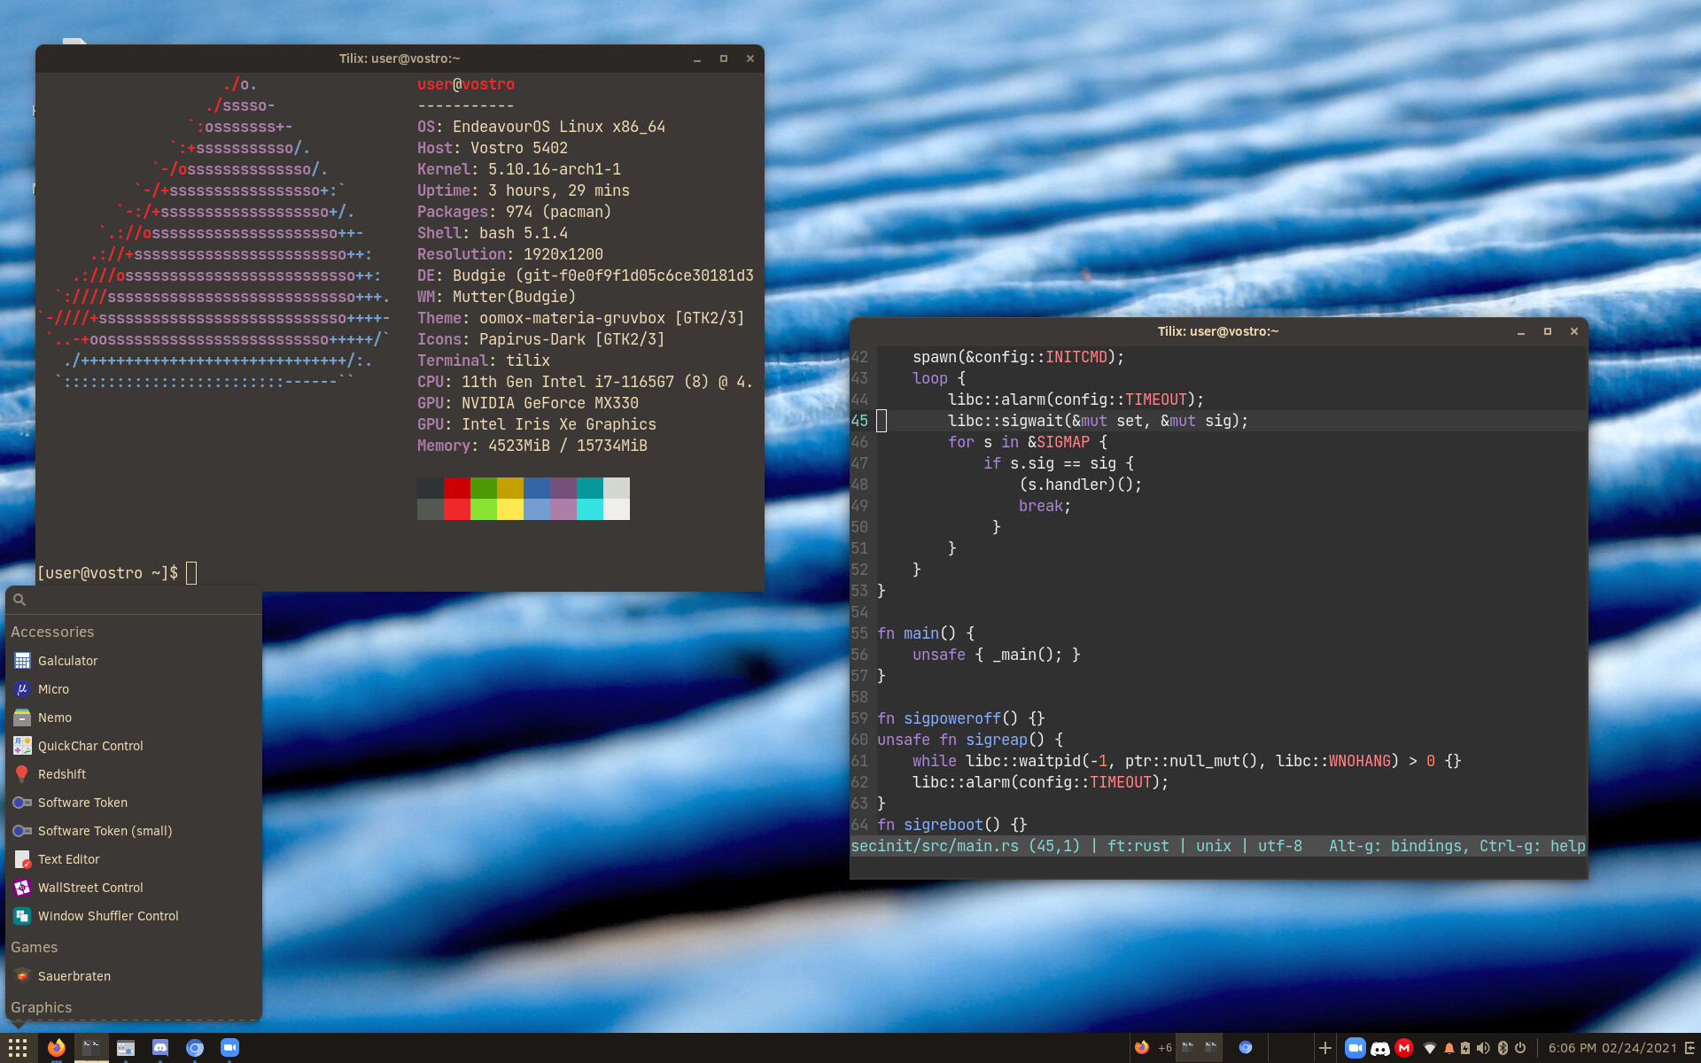Click the 'Kernel: 5.10.16-arch1-1' line in neofetch
The height and width of the screenshot is (1063, 1701).
click(519, 169)
